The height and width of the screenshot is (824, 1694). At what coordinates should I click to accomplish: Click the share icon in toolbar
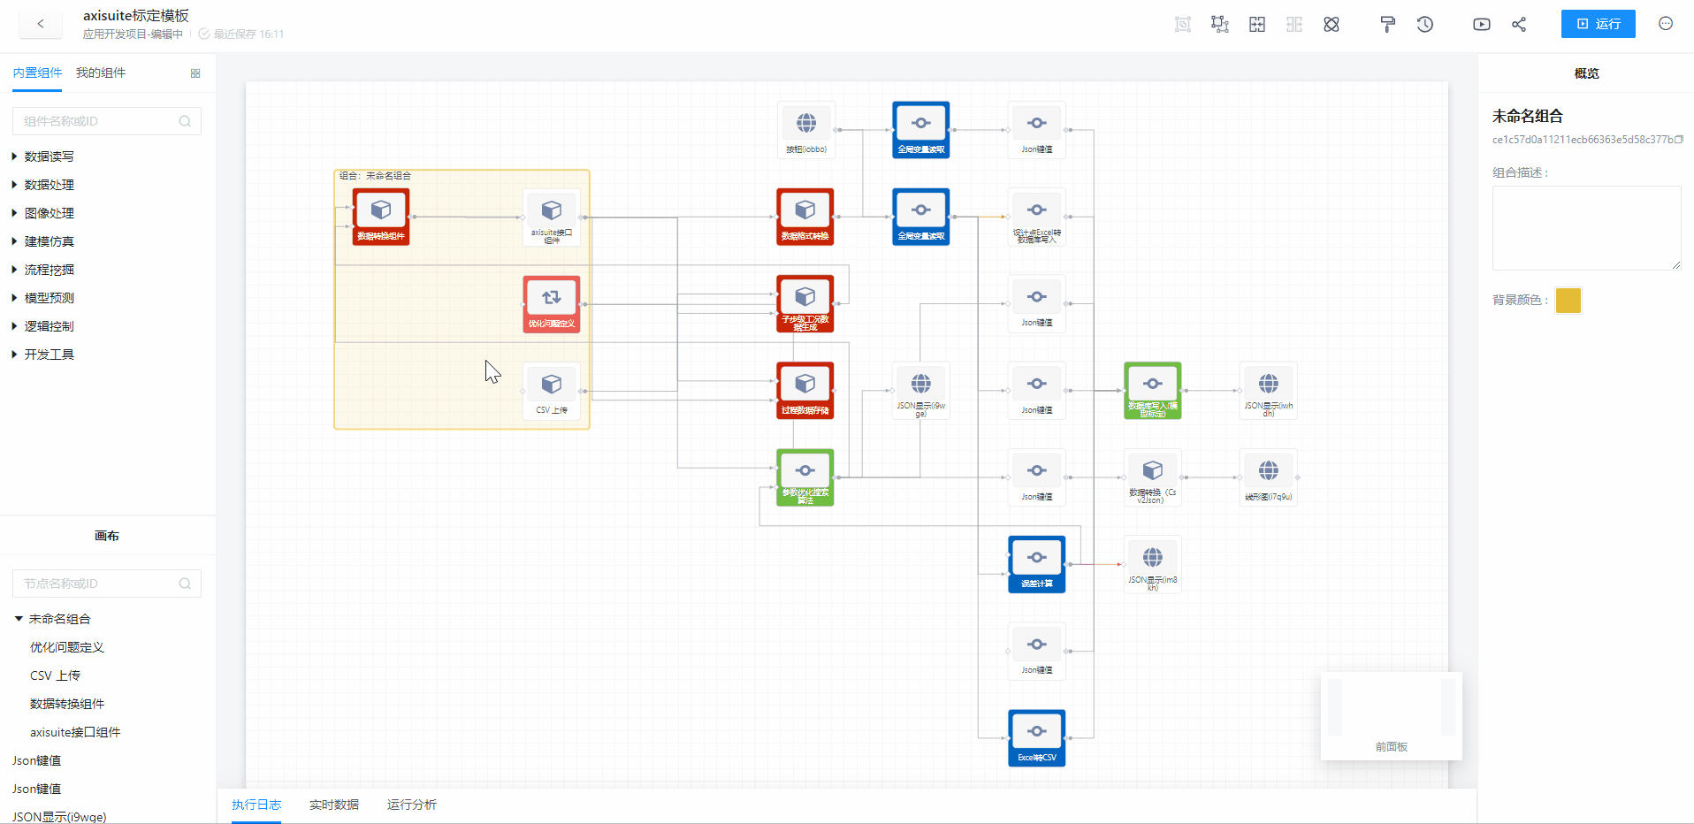point(1519,25)
